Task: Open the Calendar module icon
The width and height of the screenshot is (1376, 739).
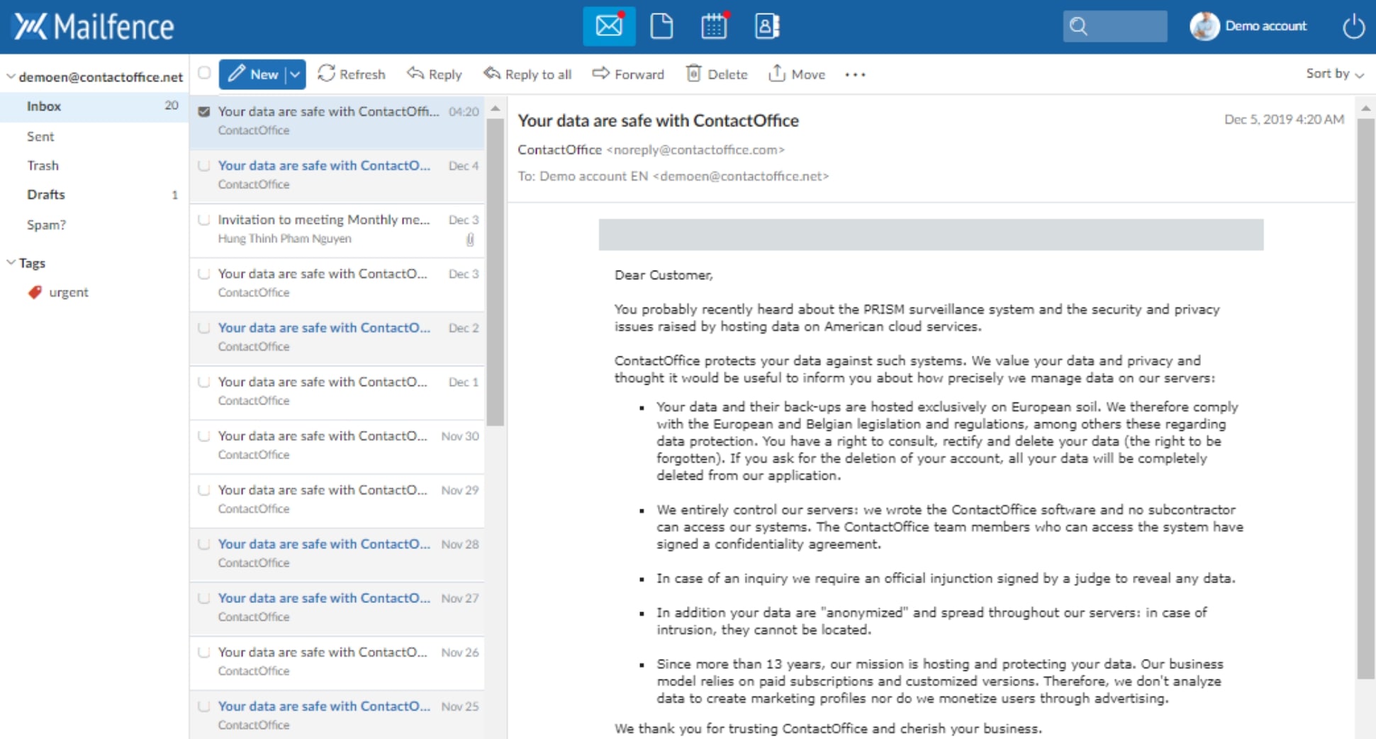Action: click(x=714, y=26)
